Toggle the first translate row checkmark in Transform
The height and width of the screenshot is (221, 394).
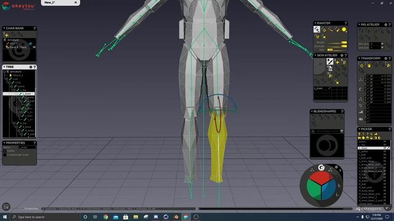click(368, 76)
